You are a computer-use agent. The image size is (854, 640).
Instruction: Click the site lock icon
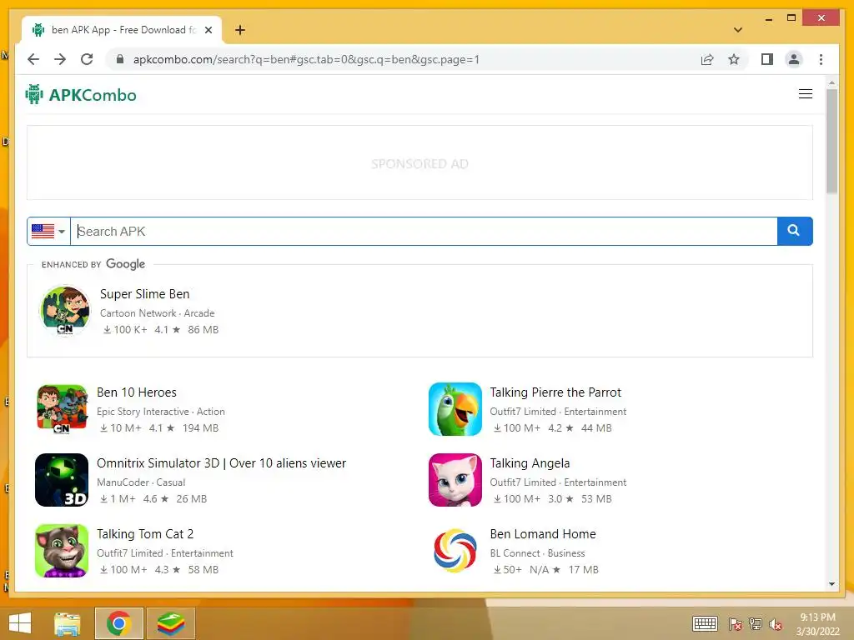click(x=120, y=59)
